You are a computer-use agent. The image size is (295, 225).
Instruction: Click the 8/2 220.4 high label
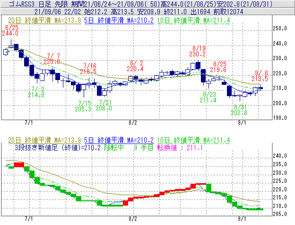135,66
